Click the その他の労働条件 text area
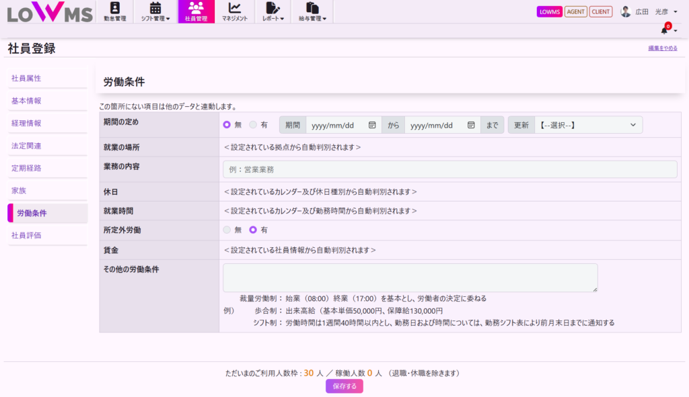The image size is (689, 397). [410, 277]
